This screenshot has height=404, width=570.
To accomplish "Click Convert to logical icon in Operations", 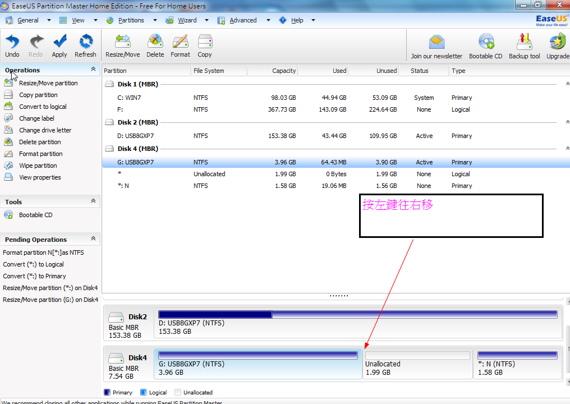I will coord(8,107).
